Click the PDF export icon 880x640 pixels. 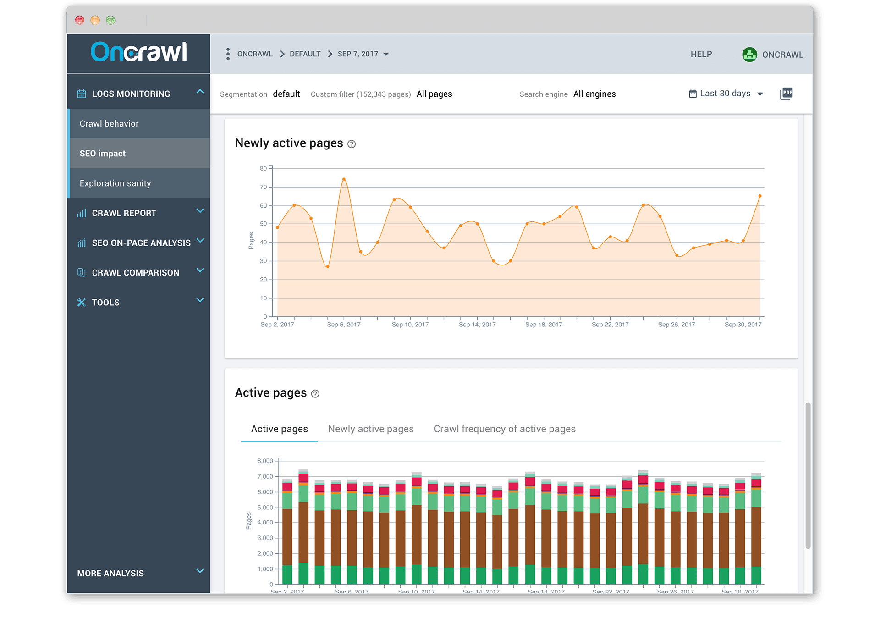click(786, 93)
